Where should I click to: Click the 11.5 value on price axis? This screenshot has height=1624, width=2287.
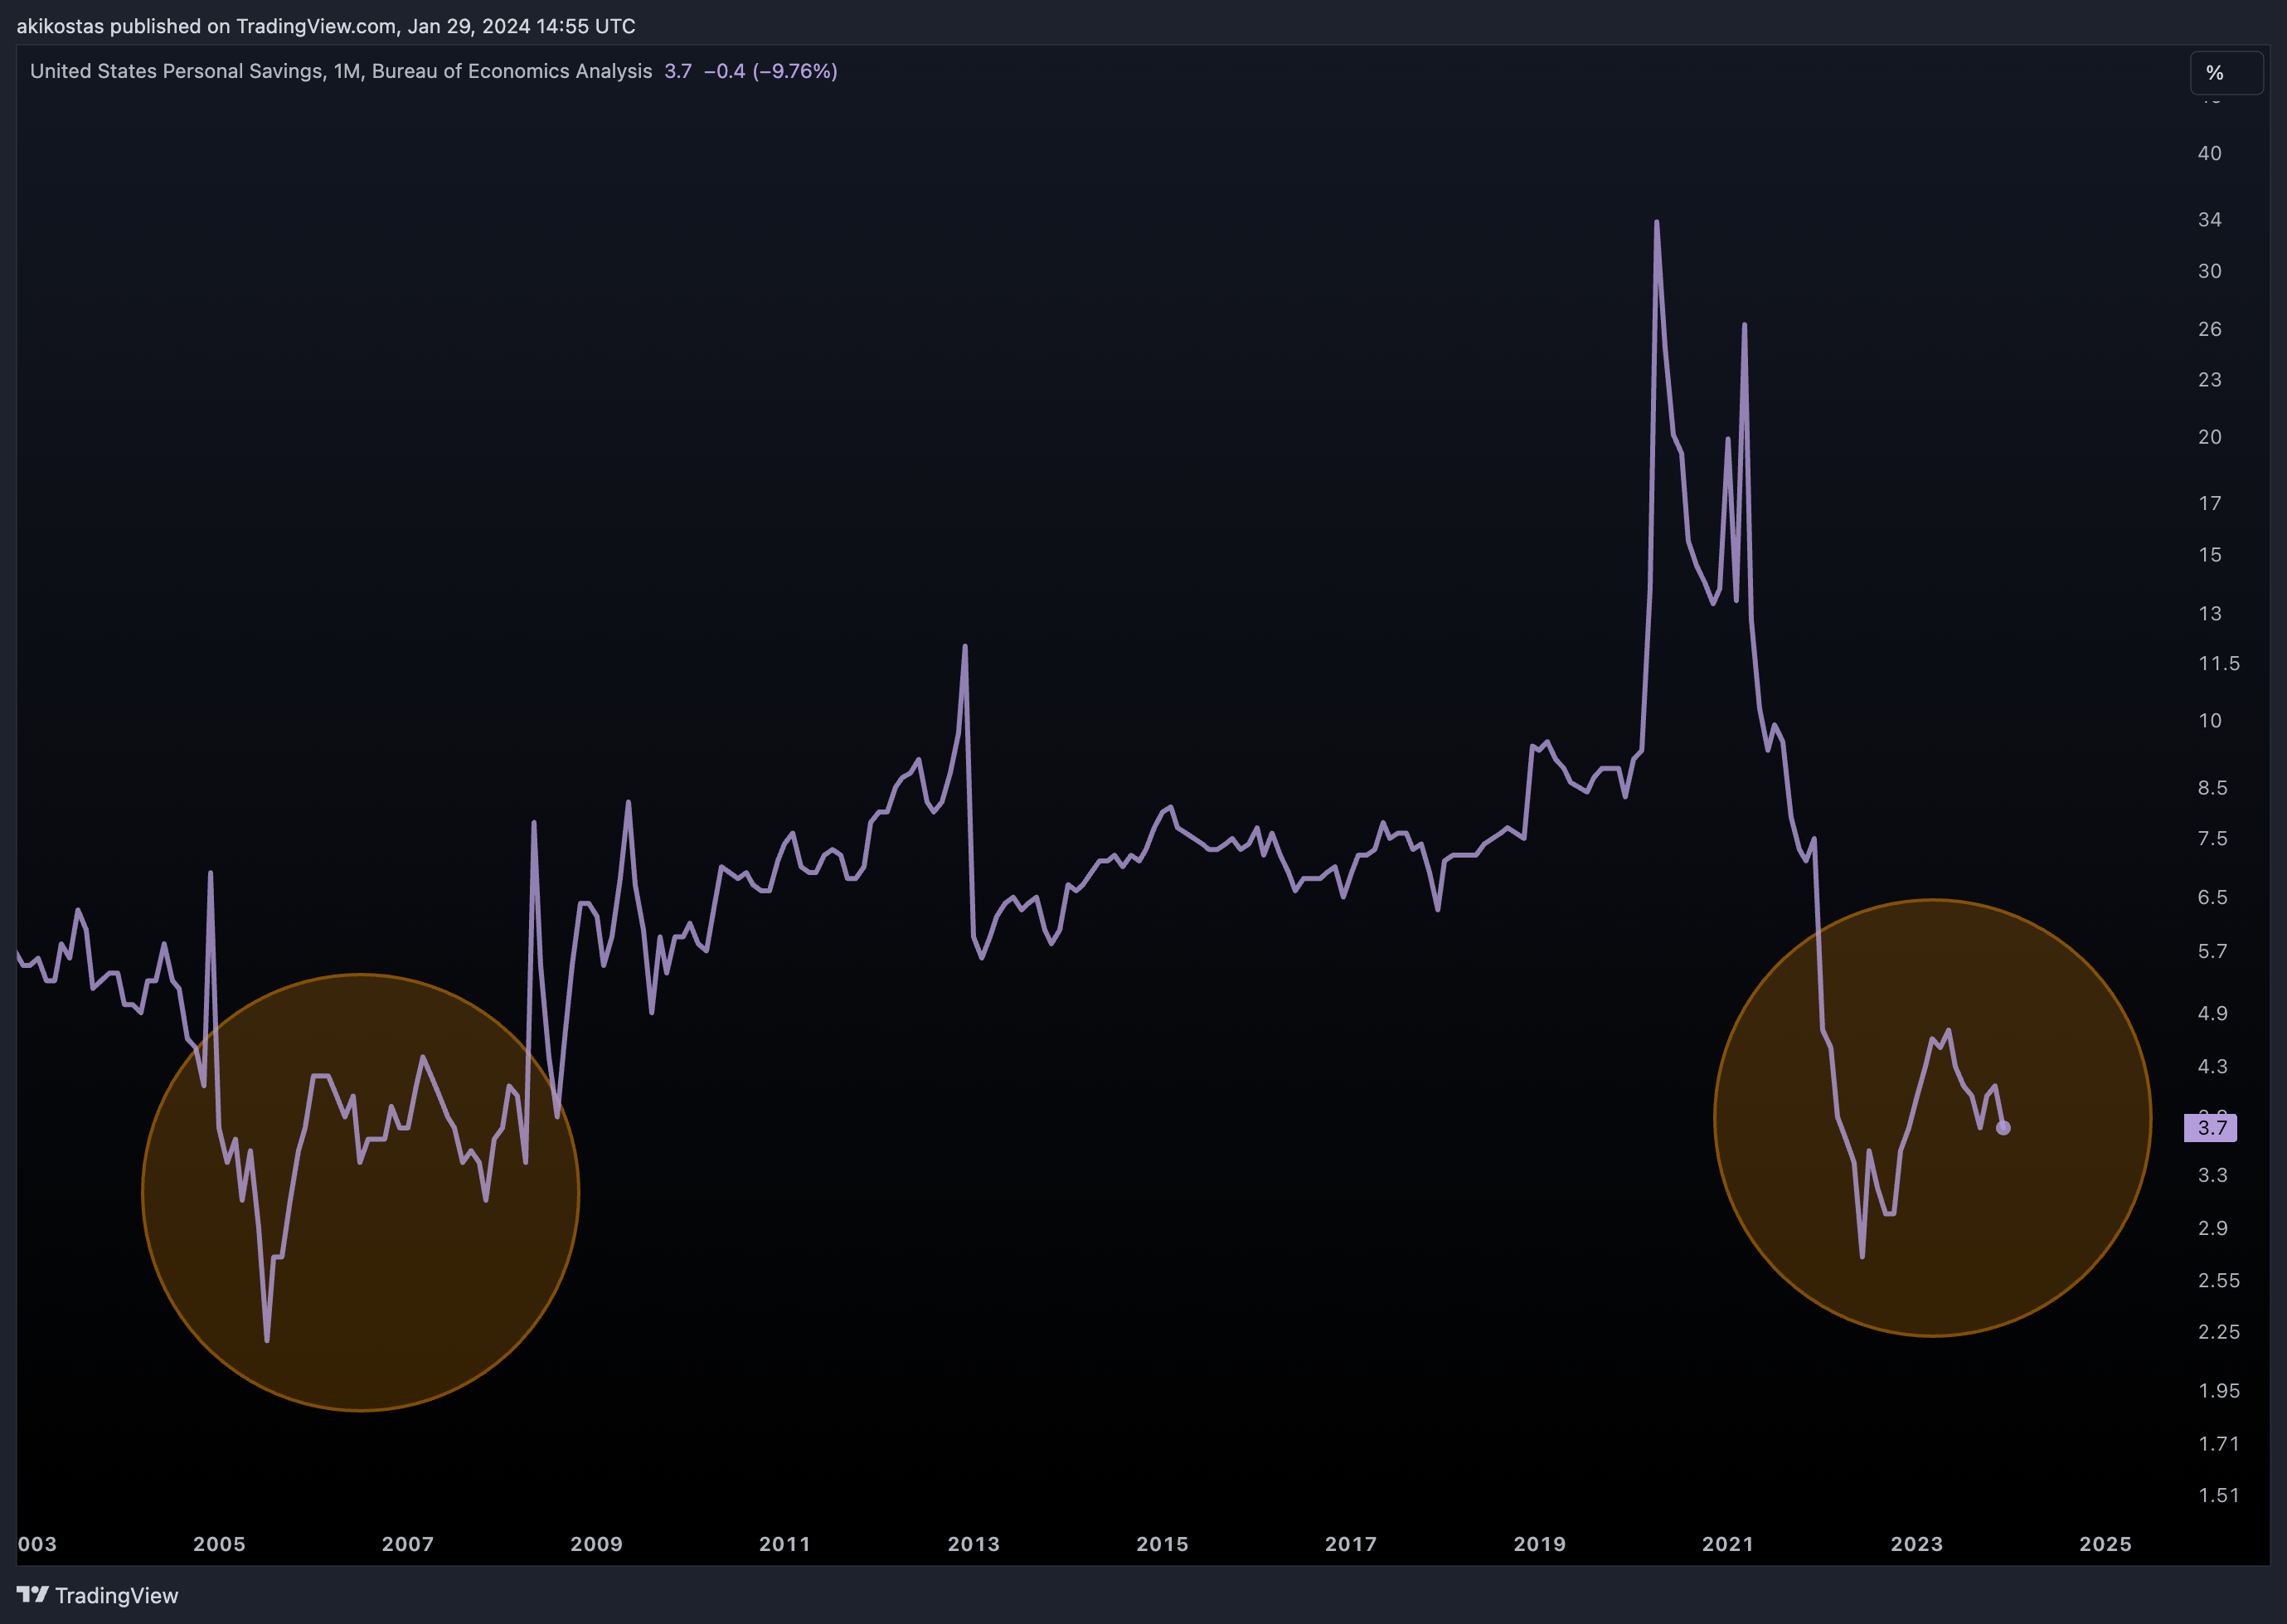(x=2219, y=663)
